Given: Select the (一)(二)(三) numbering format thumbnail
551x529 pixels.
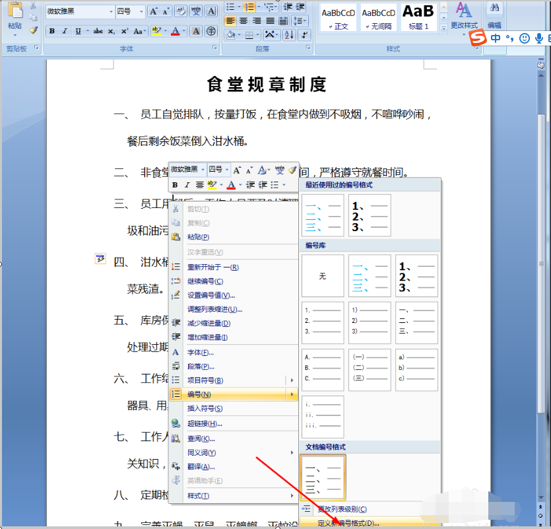Looking at the screenshot, I should pos(370,370).
